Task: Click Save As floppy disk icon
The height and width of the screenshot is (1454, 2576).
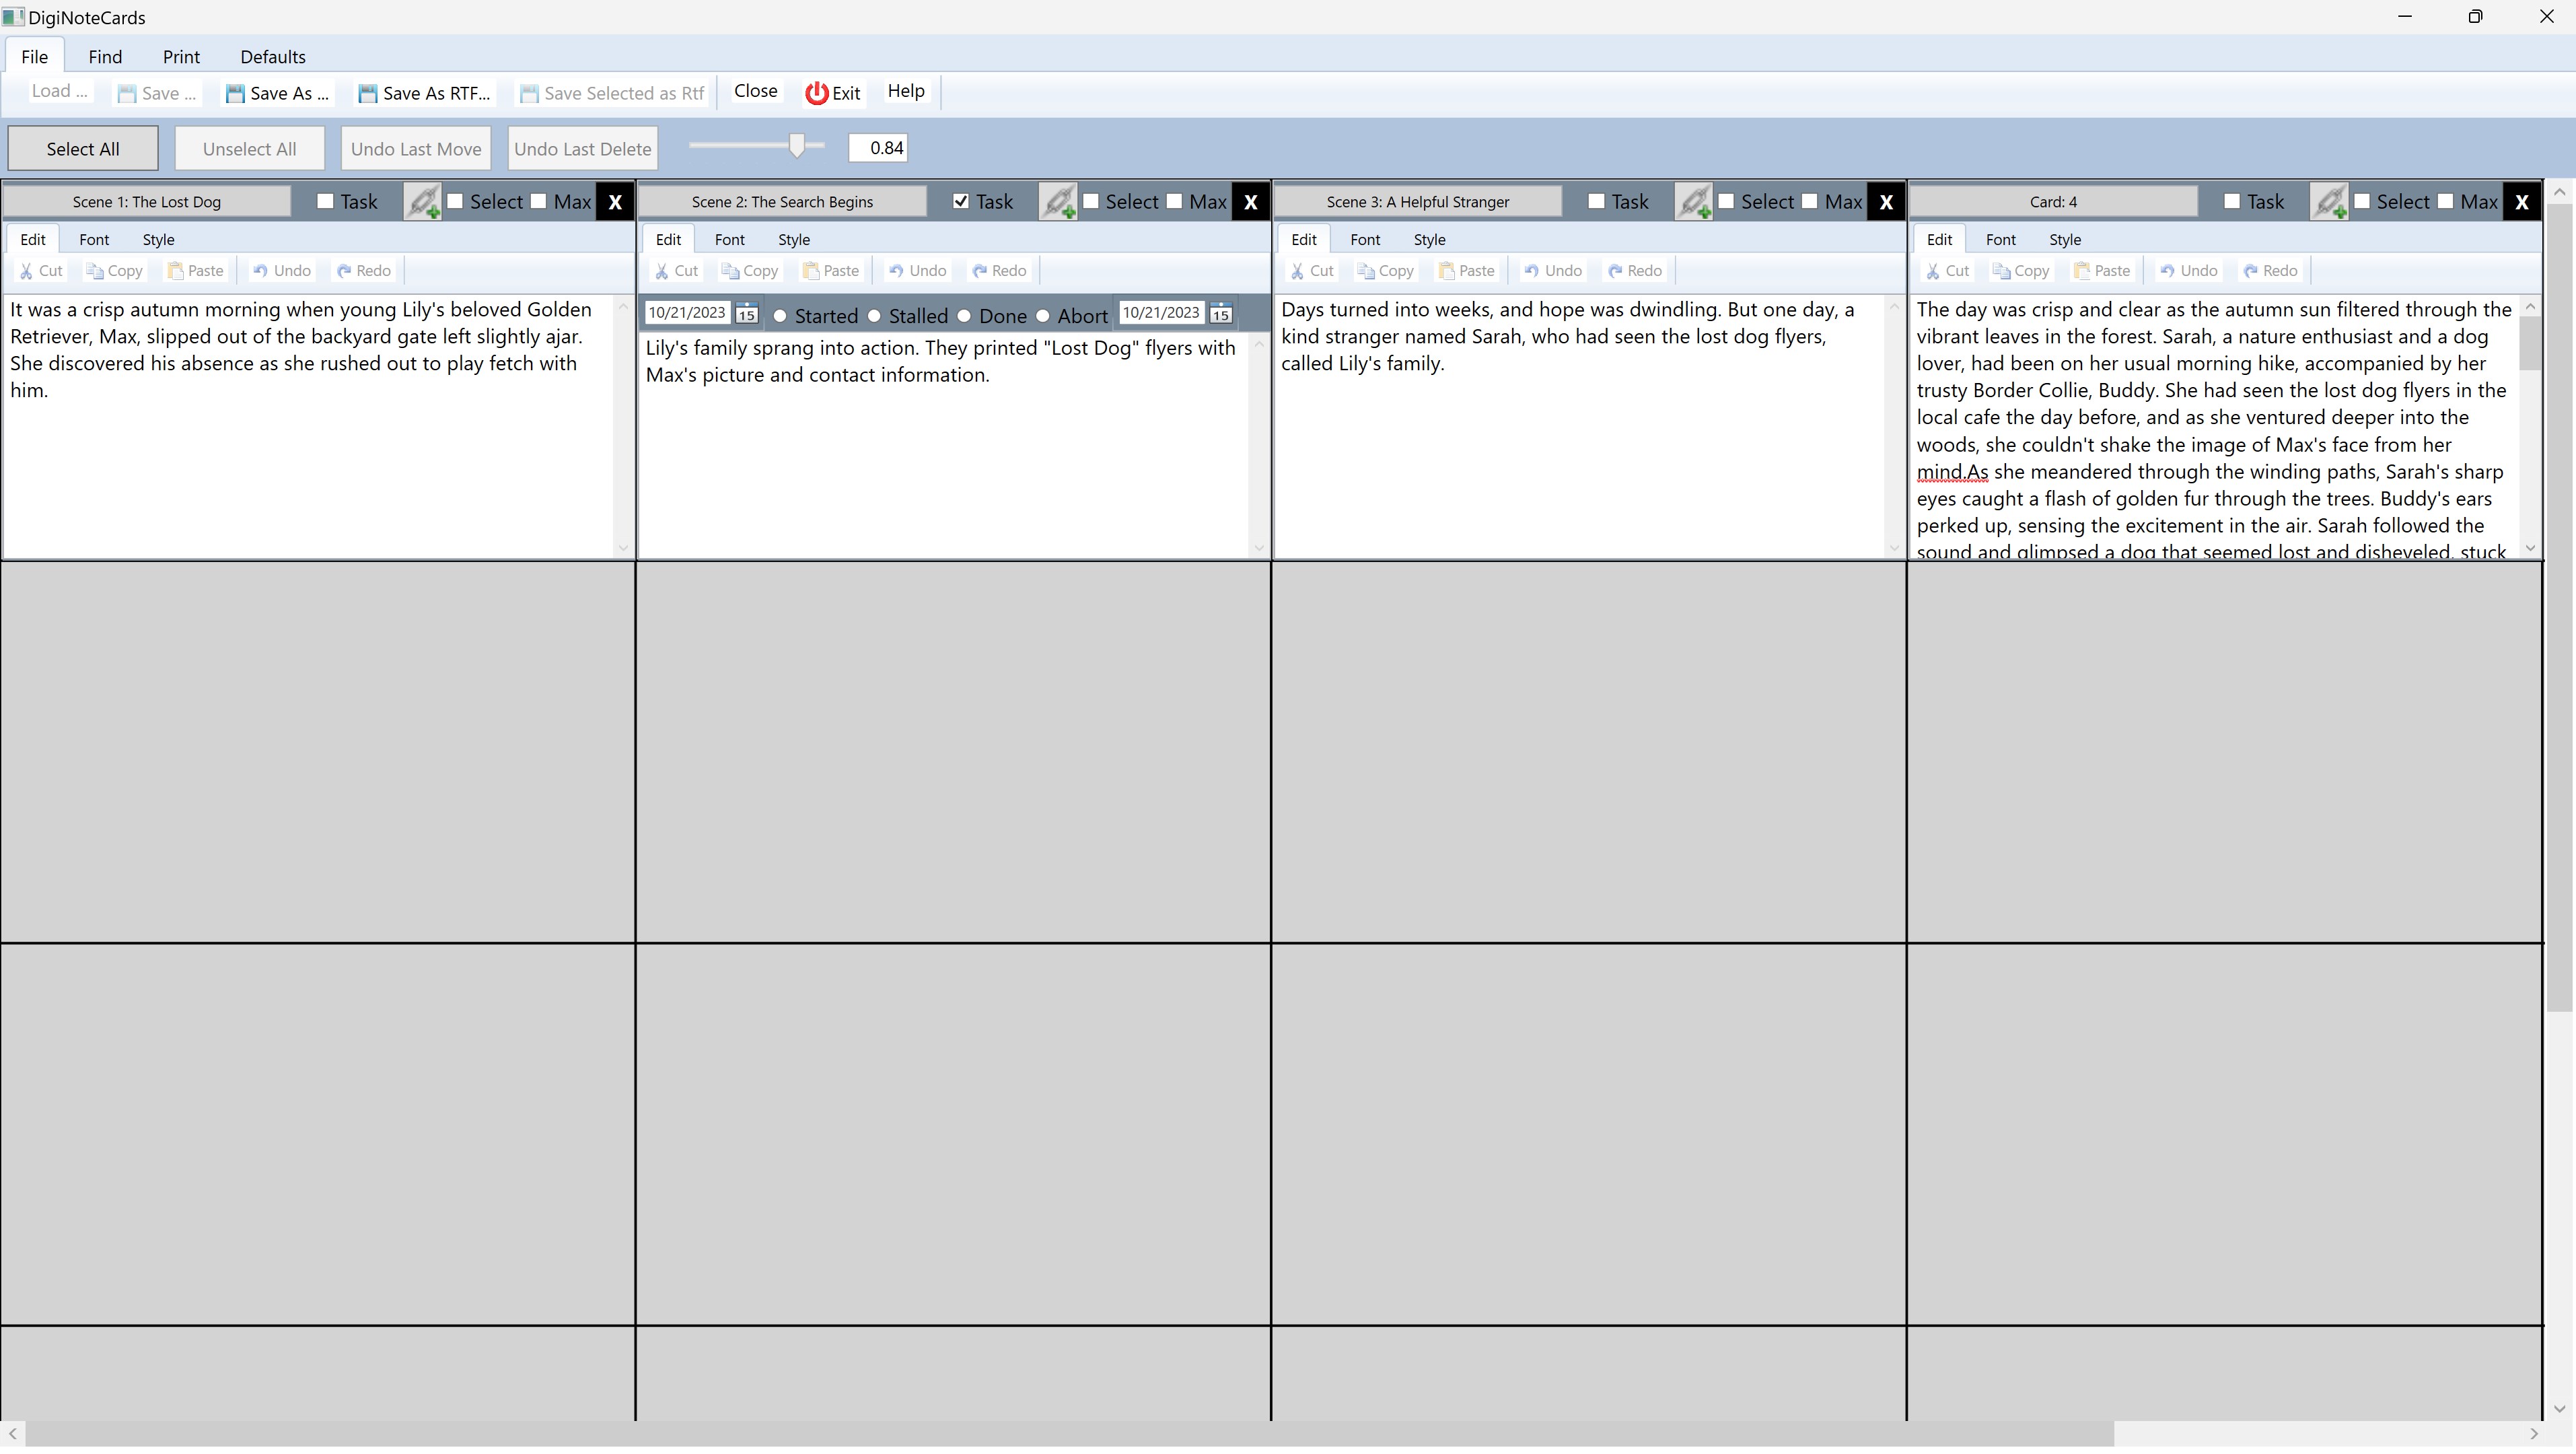Action: [235, 94]
